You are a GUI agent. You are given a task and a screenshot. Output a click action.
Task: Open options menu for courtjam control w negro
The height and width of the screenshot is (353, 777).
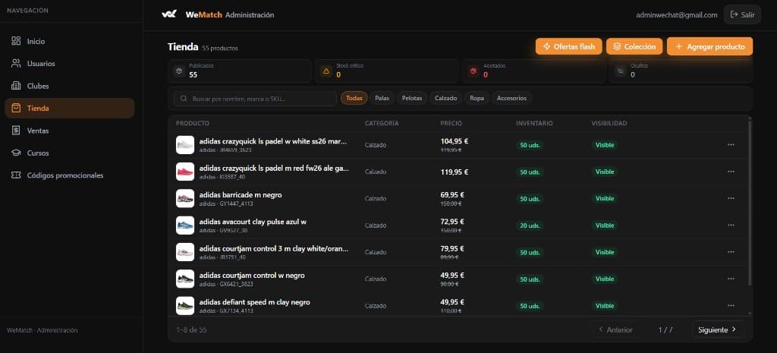point(731,279)
